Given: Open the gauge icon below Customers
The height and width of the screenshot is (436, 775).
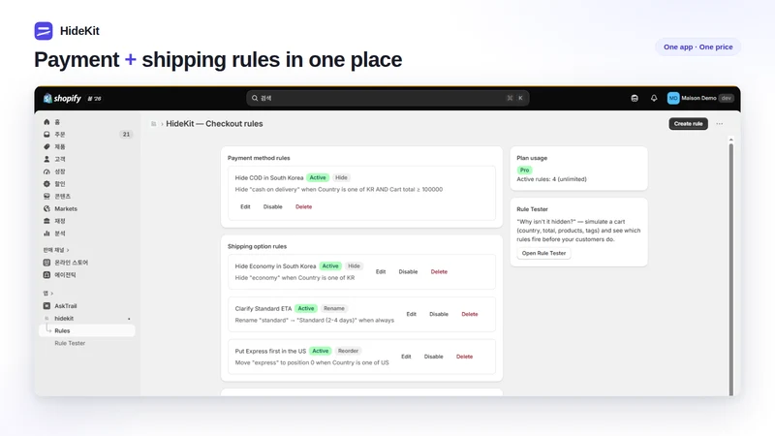Looking at the screenshot, I should click(x=46, y=171).
